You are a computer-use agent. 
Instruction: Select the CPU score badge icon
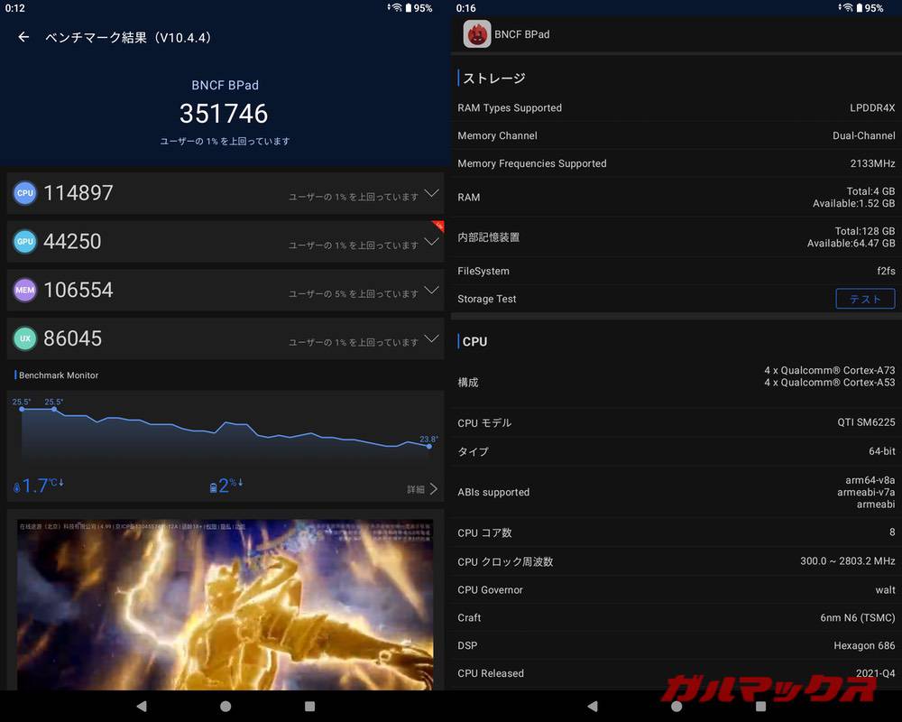click(24, 192)
